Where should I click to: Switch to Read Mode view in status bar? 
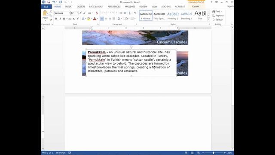pyautogui.click(x=186, y=153)
